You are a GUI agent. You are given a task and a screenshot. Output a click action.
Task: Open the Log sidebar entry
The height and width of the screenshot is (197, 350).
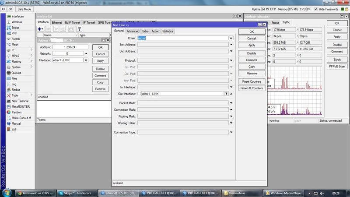14,84
